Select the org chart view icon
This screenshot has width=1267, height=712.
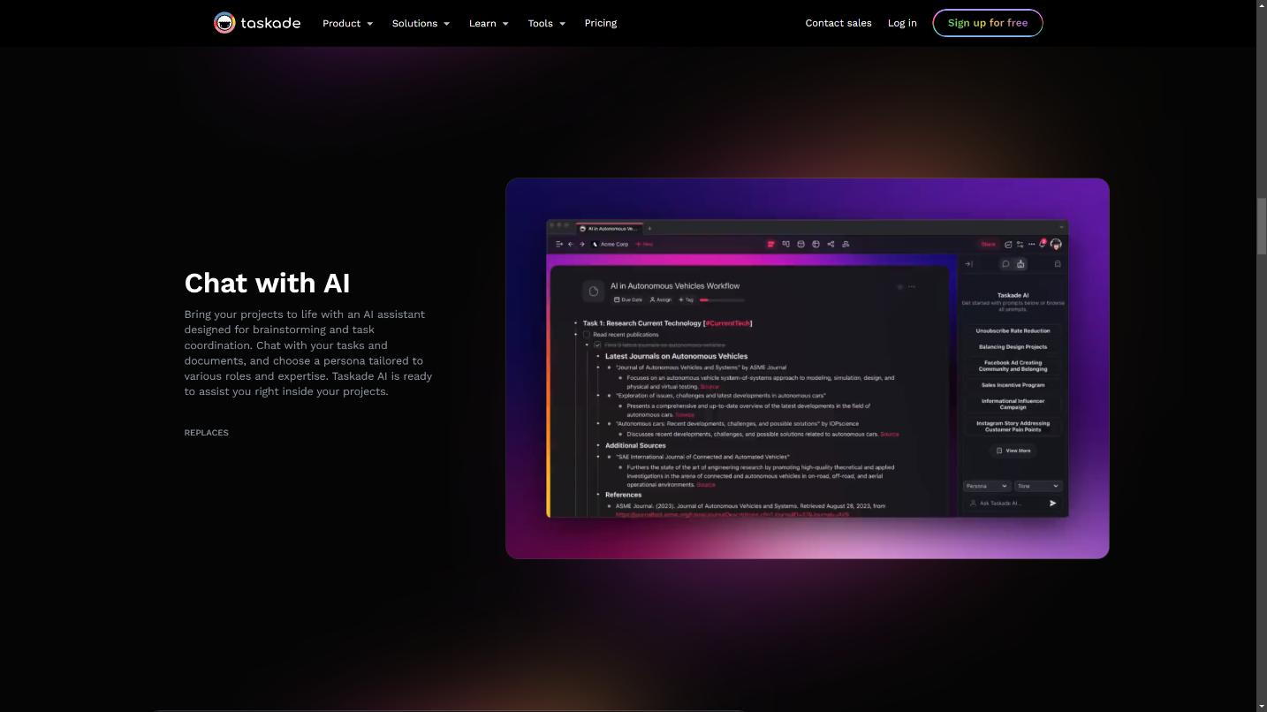[x=846, y=244]
